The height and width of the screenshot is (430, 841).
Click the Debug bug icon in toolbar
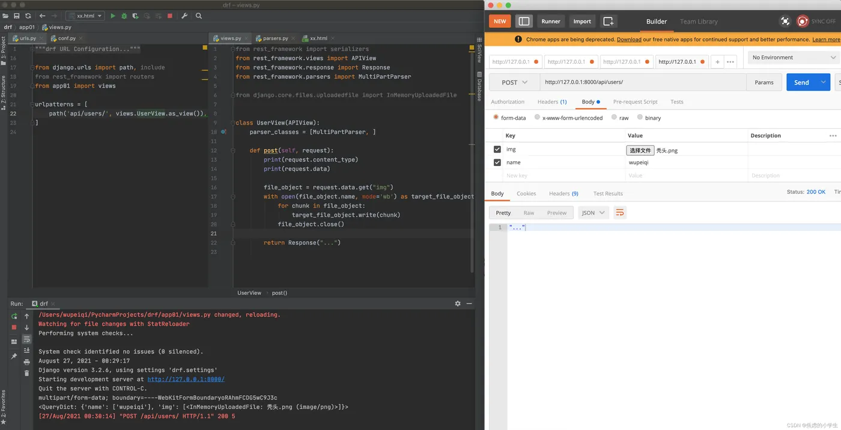point(124,16)
